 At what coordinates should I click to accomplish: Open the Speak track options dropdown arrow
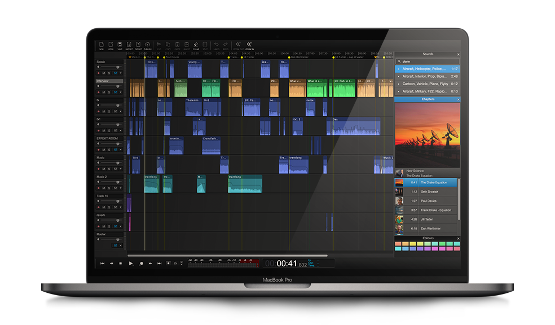pyautogui.click(x=121, y=73)
